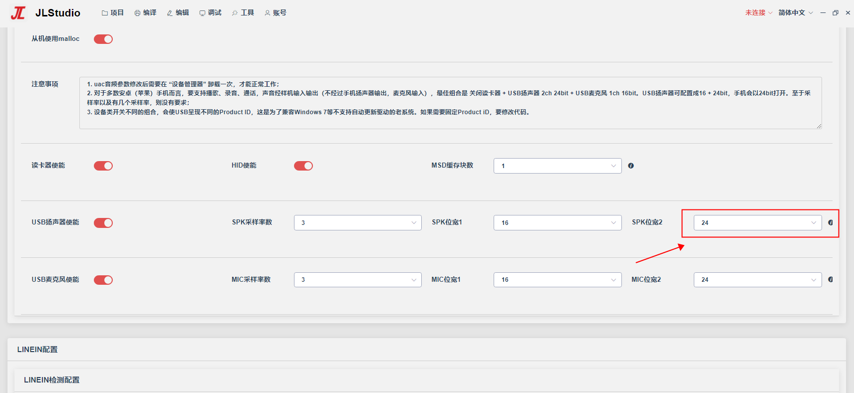The width and height of the screenshot is (854, 393).
Task: Toggle the USB麦克风使能 switch
Action: 103,280
